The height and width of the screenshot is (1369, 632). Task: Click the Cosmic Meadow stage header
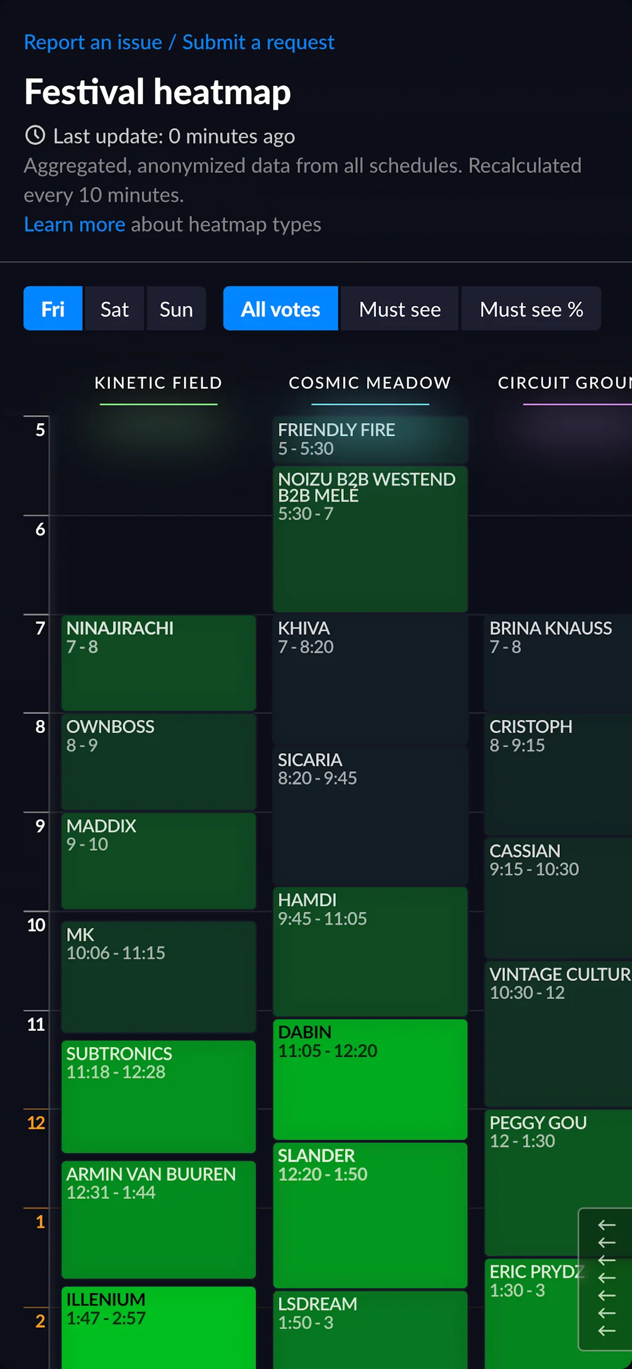[369, 383]
